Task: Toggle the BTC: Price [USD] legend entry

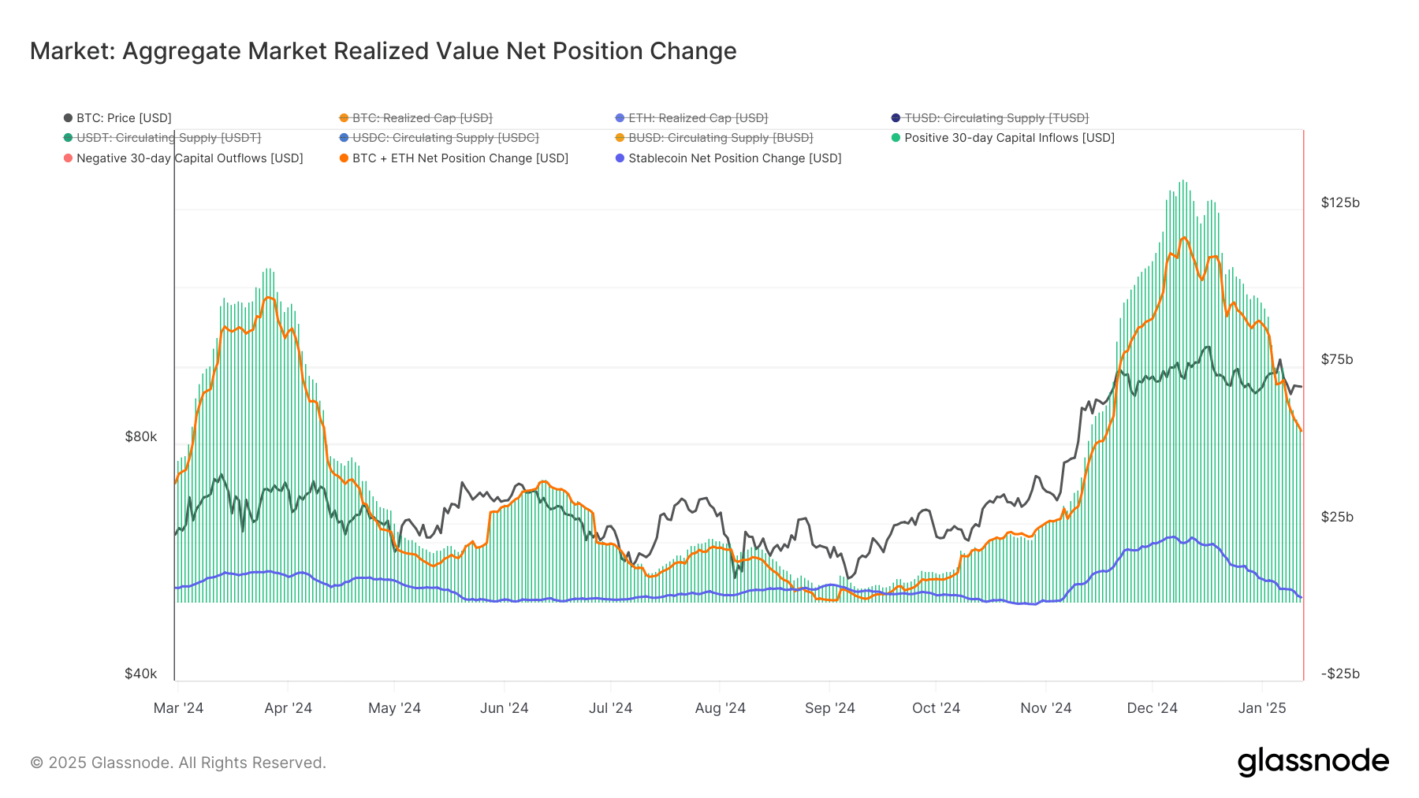Action: pyautogui.click(x=117, y=118)
